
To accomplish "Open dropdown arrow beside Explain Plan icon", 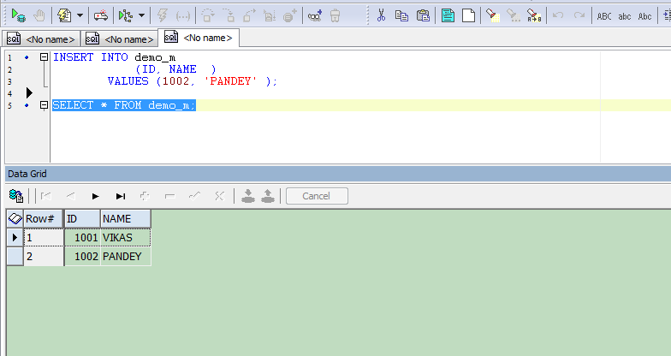I will tap(142, 15).
